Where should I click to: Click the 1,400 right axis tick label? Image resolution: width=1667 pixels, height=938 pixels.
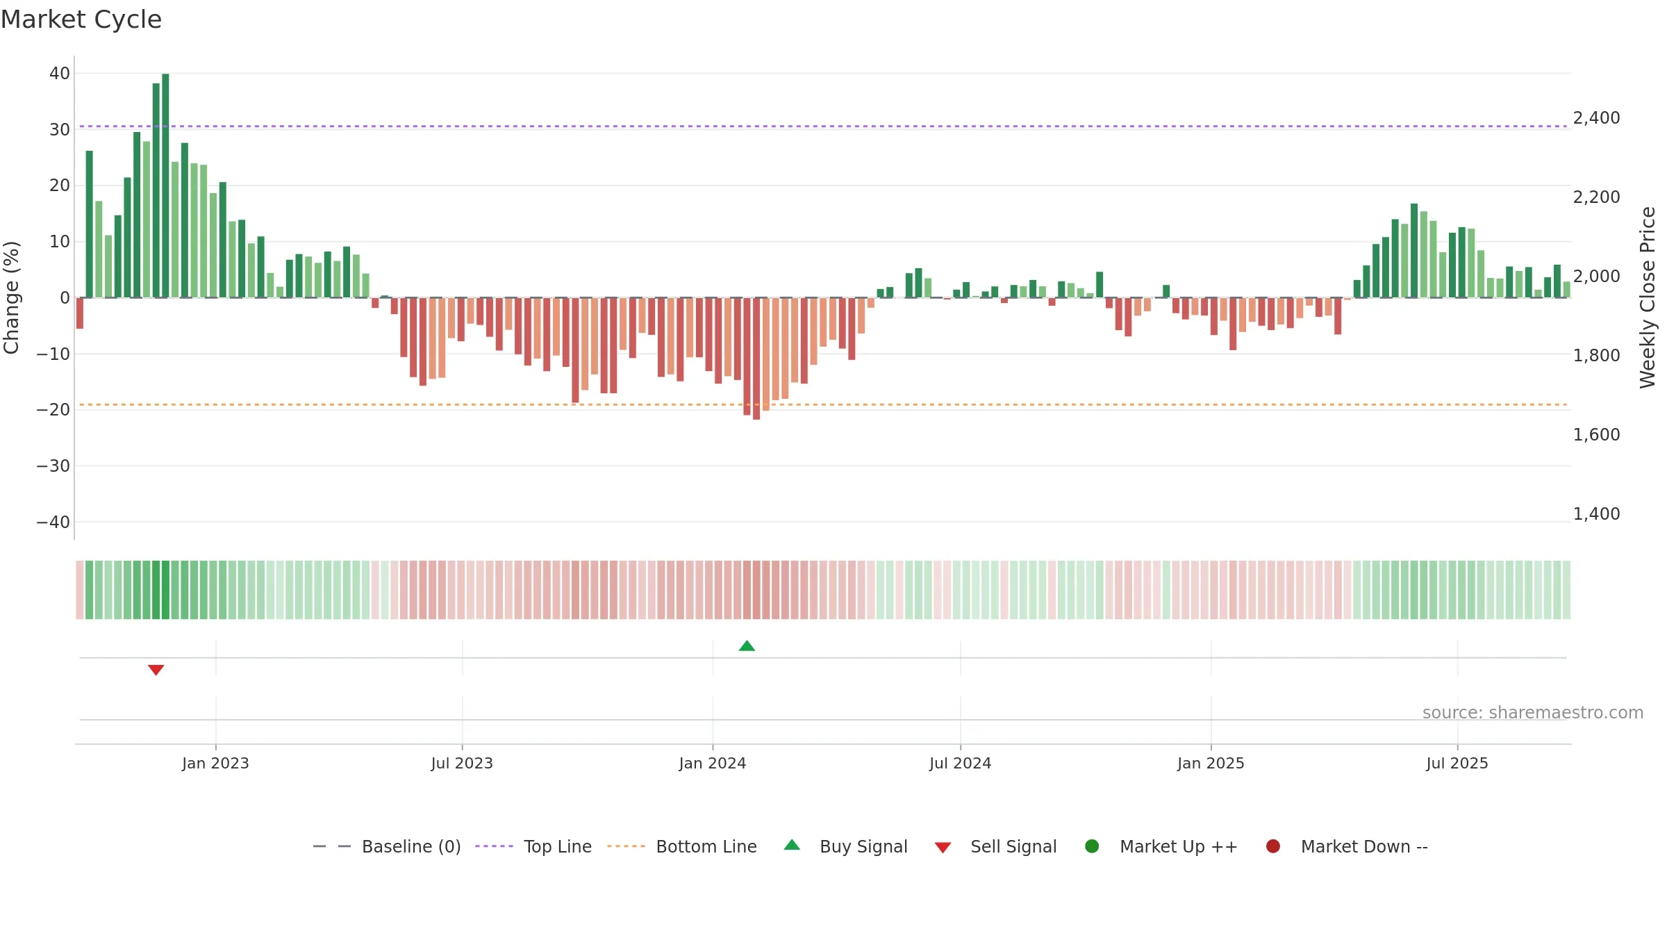point(1596,514)
